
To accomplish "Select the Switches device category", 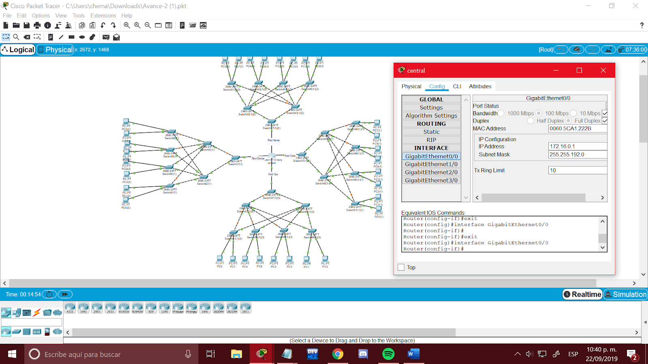I will (16, 332).
